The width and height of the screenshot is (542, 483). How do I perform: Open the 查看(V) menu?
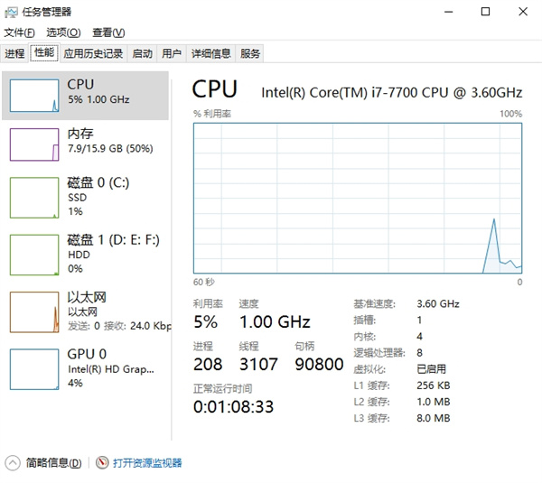108,33
